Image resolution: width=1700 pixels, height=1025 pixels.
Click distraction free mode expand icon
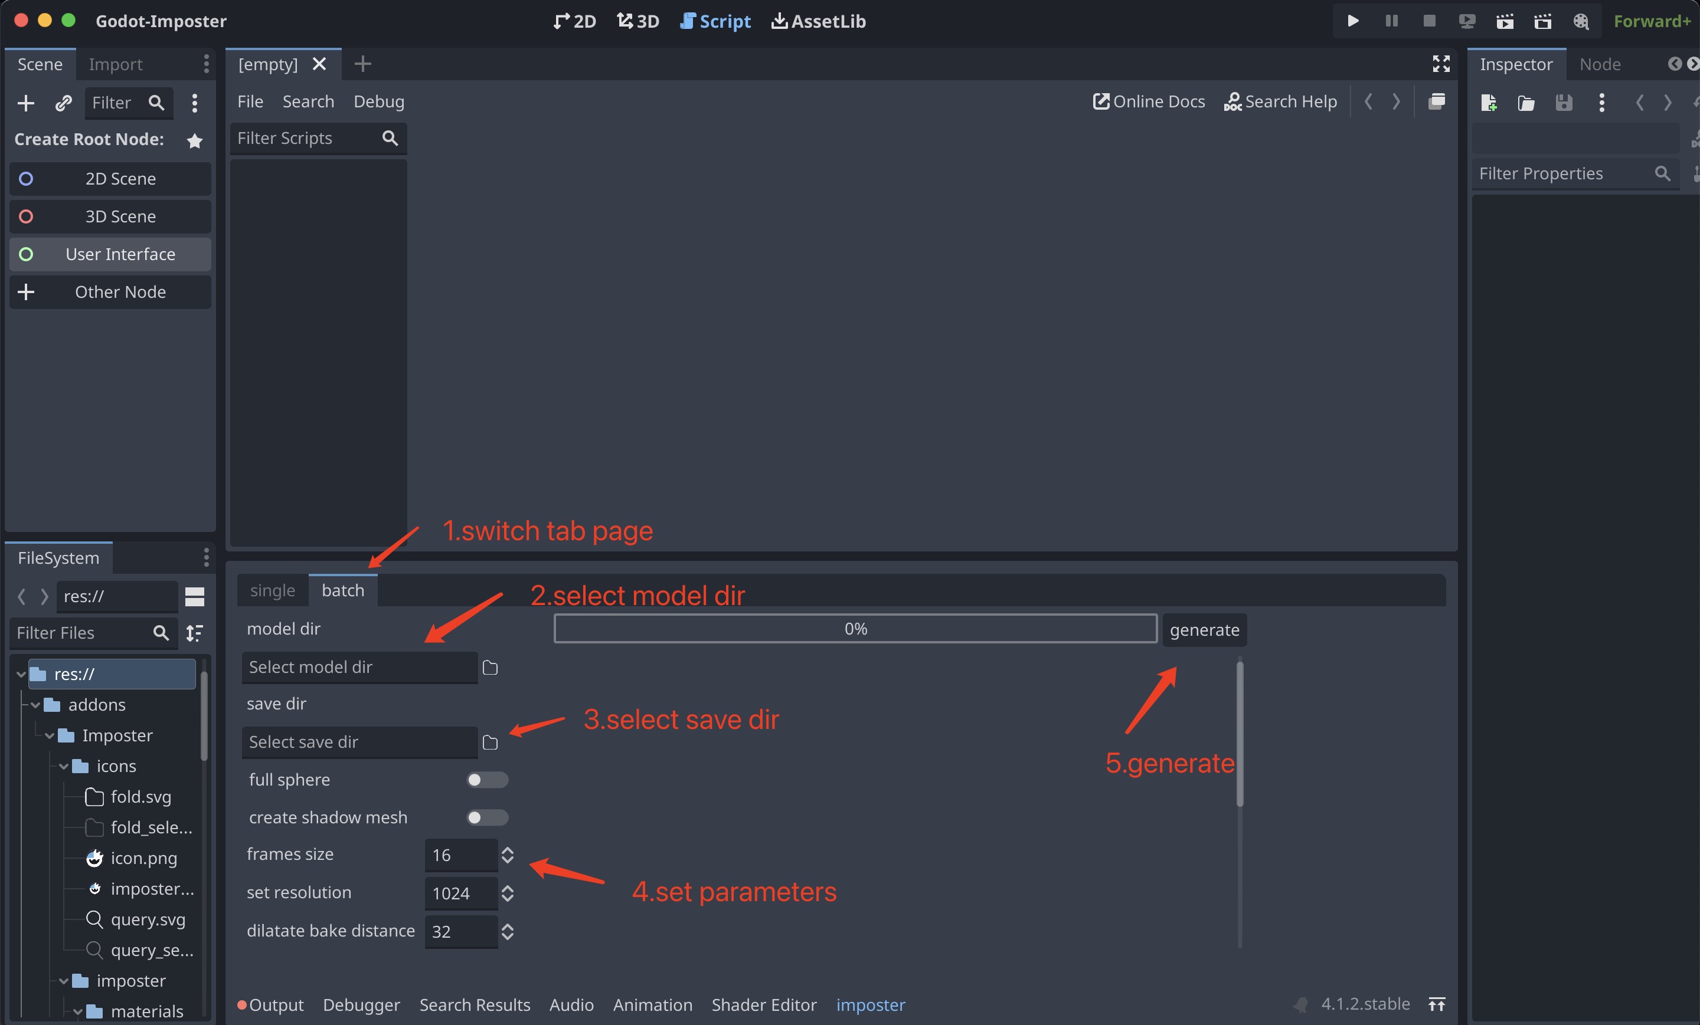[1441, 64]
